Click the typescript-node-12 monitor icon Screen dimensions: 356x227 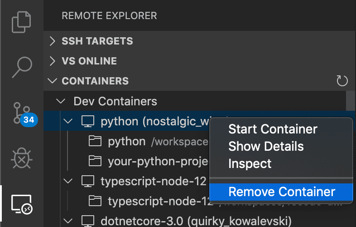click(87, 181)
